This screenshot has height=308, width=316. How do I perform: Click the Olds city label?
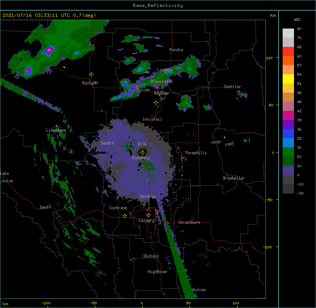pos(142,144)
